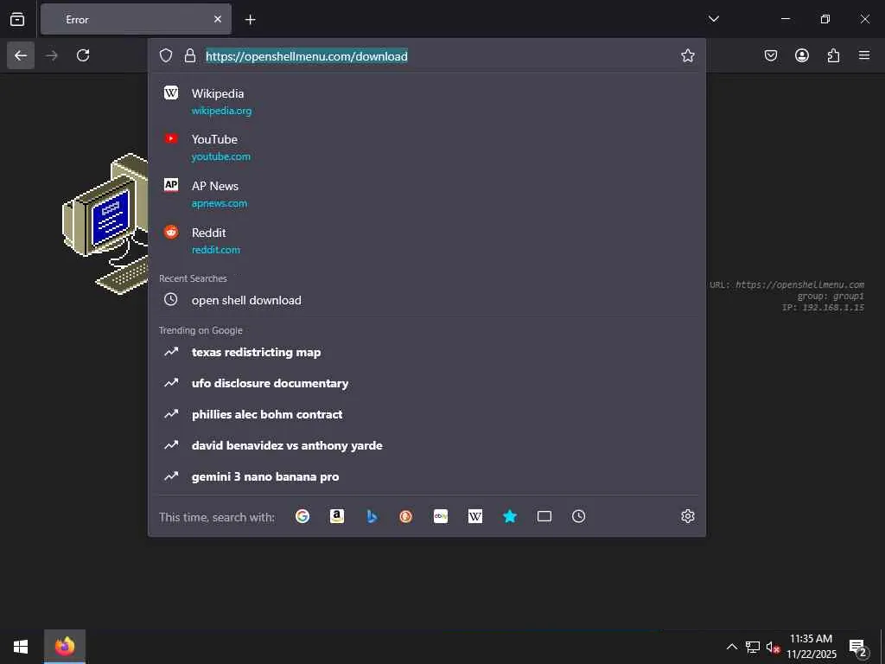Search this time with Bing
The width and height of the screenshot is (885, 664).
(372, 516)
